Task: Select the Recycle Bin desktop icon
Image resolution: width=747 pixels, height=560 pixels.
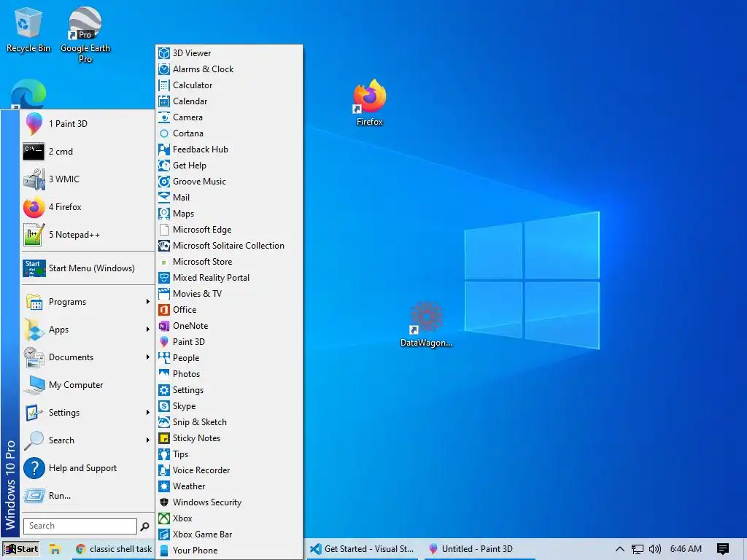Action: (28, 29)
